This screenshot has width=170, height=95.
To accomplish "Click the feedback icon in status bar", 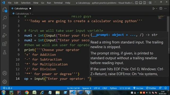I will 160,88.
